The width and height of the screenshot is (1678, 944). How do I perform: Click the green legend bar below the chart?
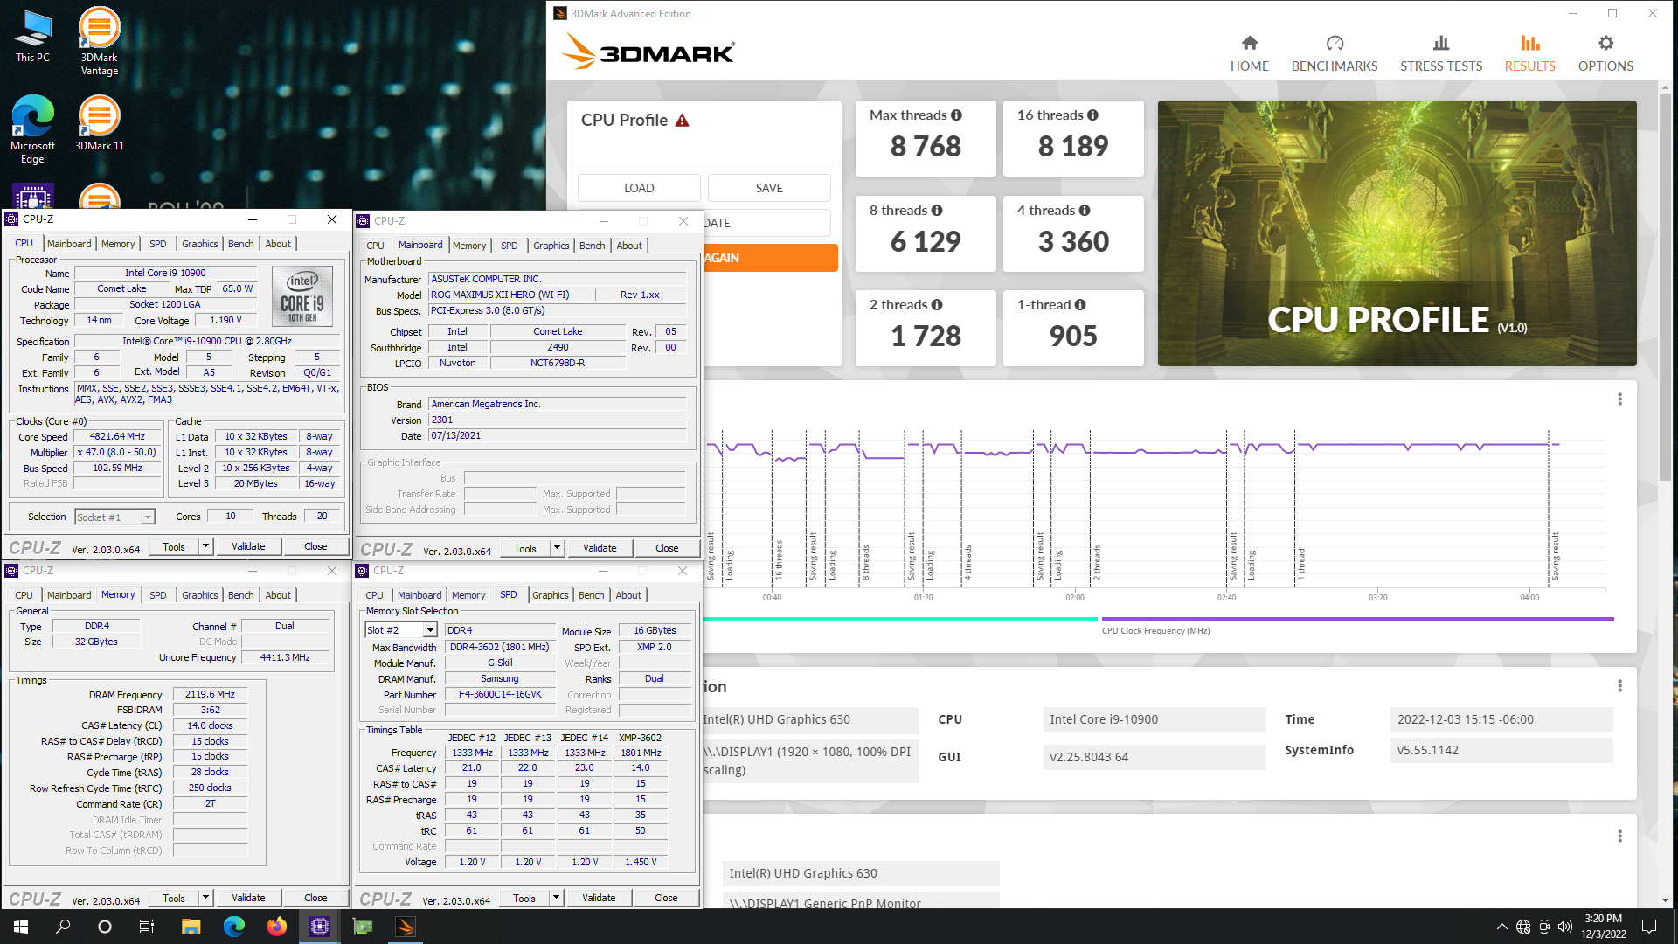899,620
